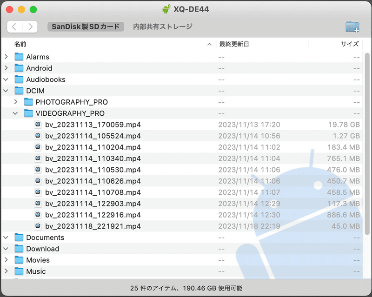
Task: Select the VIDEOGRAPHY_PRO folder icon
Action: pos(28,113)
